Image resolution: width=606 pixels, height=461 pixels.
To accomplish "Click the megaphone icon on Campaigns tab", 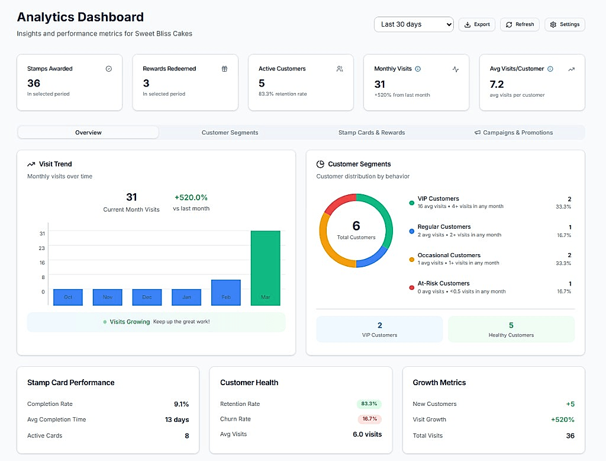I will click(478, 132).
